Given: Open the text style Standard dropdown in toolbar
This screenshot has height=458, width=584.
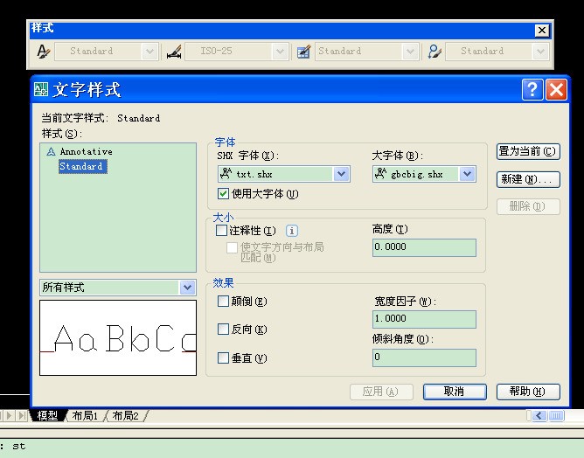Looking at the screenshot, I should pos(149,52).
